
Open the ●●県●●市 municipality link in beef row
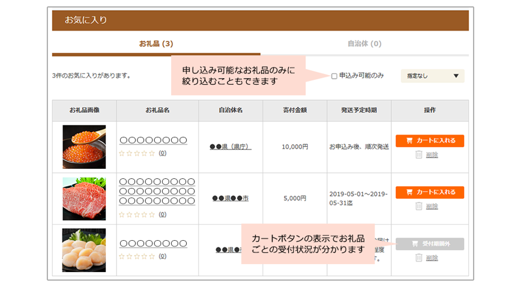pos(230,198)
